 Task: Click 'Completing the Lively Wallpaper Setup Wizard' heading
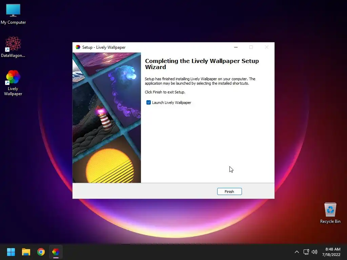(x=202, y=64)
